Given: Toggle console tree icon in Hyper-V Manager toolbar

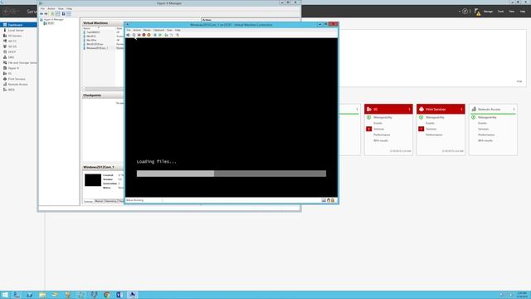Looking at the screenshot, I should [57, 14].
